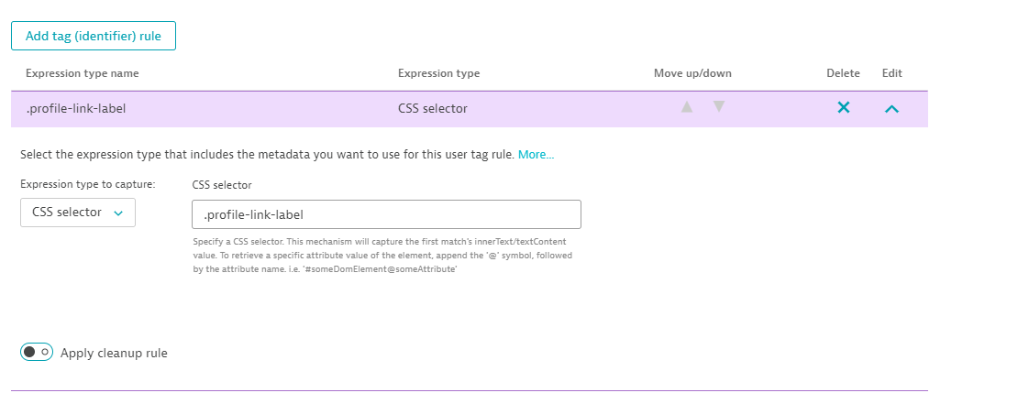Click the Move up/down column header
1029x393 pixels.
click(x=692, y=73)
